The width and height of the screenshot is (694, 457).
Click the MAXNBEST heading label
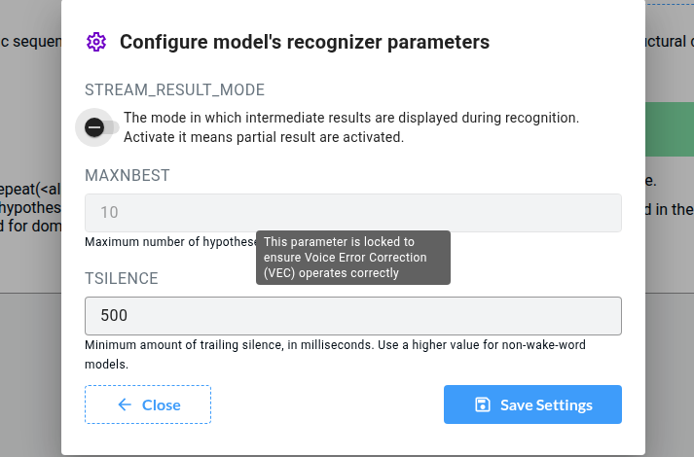coord(128,175)
